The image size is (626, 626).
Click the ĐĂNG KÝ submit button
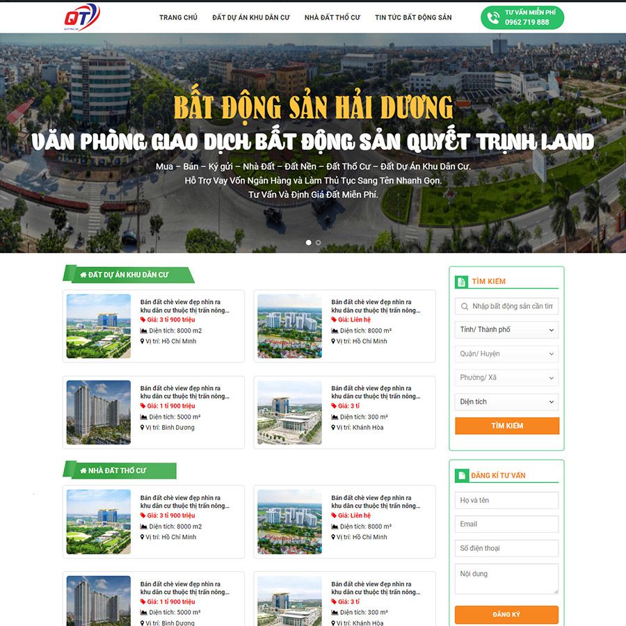506,615
